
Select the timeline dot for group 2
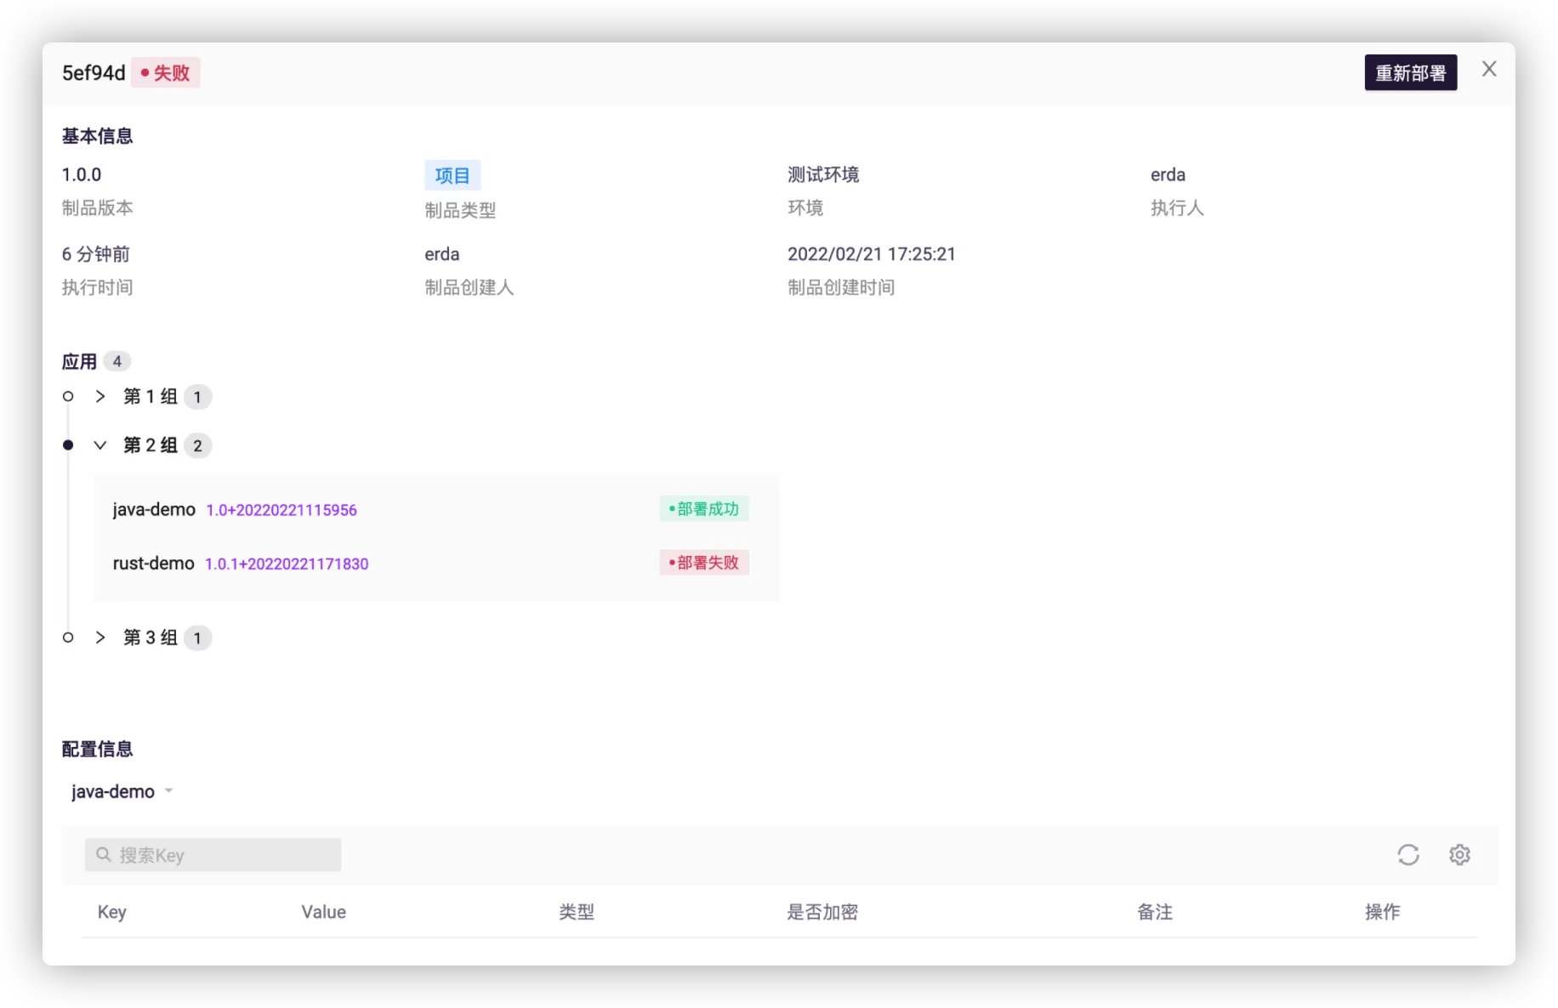tap(68, 445)
